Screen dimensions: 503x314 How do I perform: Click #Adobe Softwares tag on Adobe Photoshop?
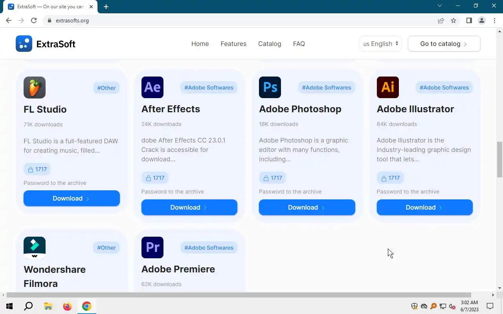[x=327, y=88]
